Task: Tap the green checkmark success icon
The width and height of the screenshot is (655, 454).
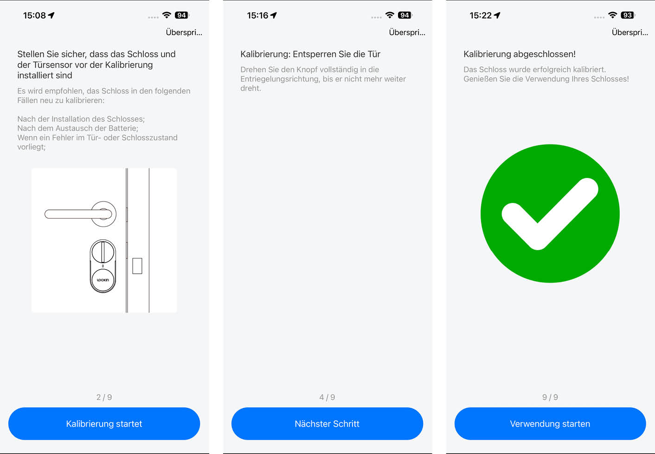Action: (550, 214)
